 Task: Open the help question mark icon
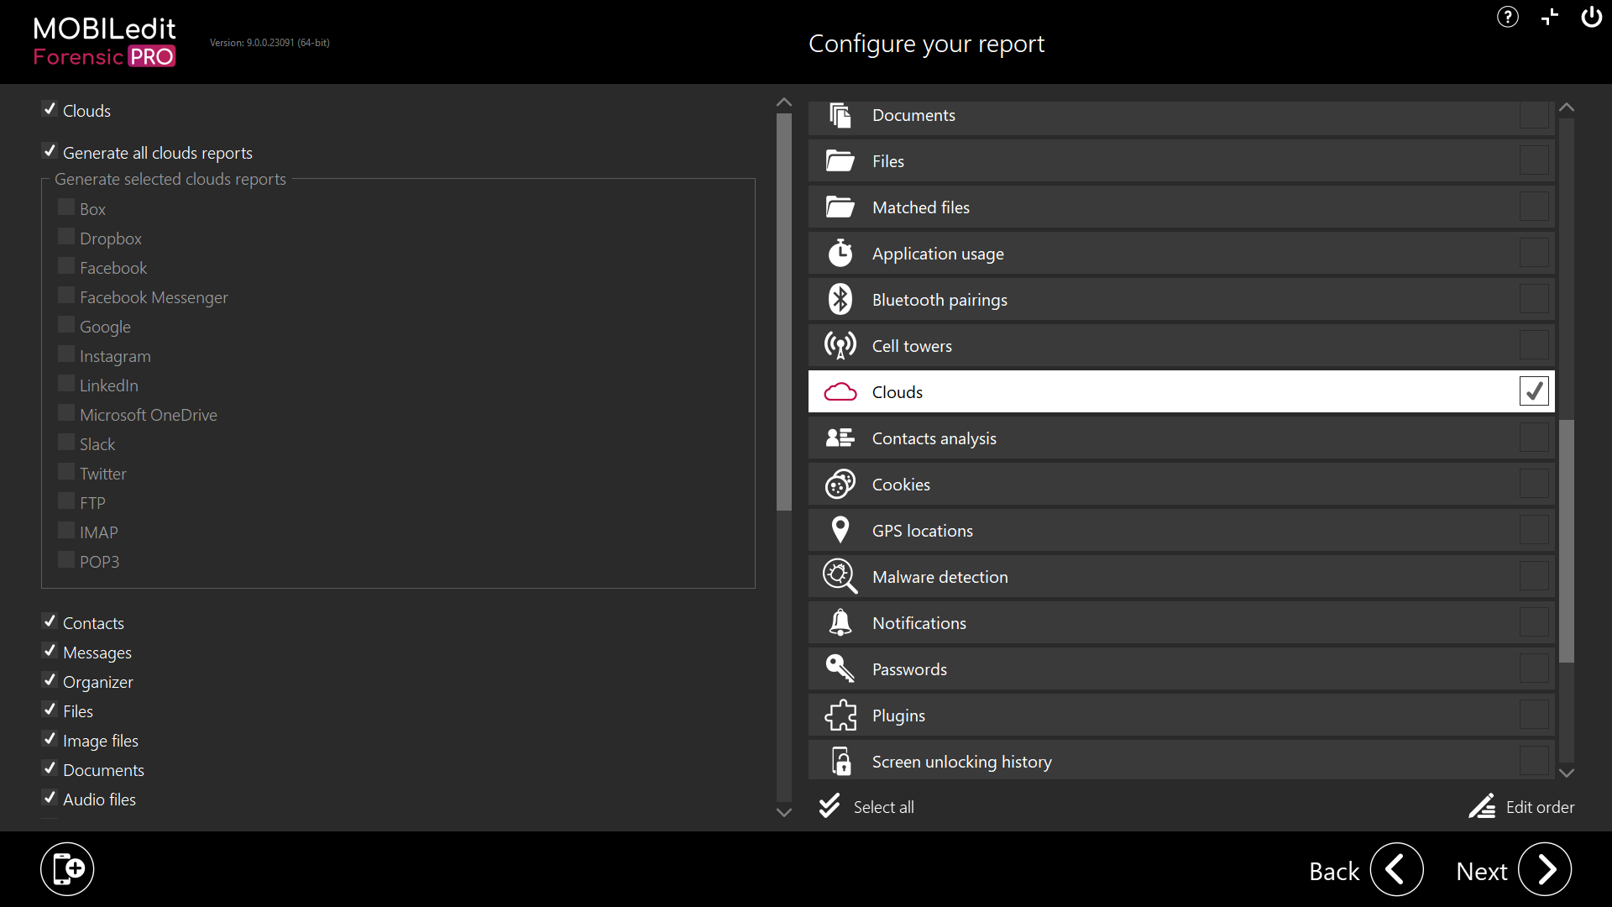coord(1508,17)
